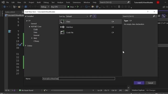168x94 pixels.
Task: Click the track changes icon in the editor margin
Action: [10, 31]
